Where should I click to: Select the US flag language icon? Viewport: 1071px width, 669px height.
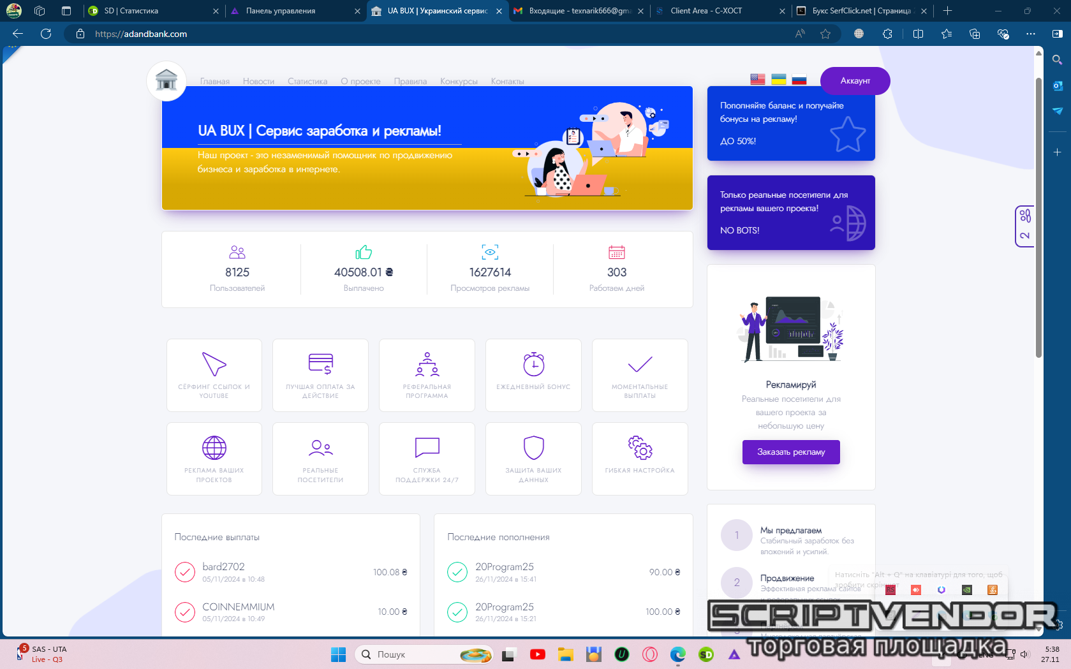758,80
